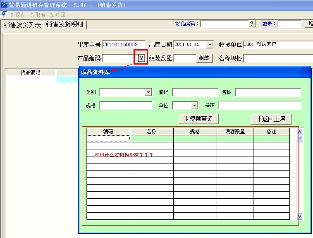Click 备注 column header in results grid
313x238 pixels.
click(272, 132)
